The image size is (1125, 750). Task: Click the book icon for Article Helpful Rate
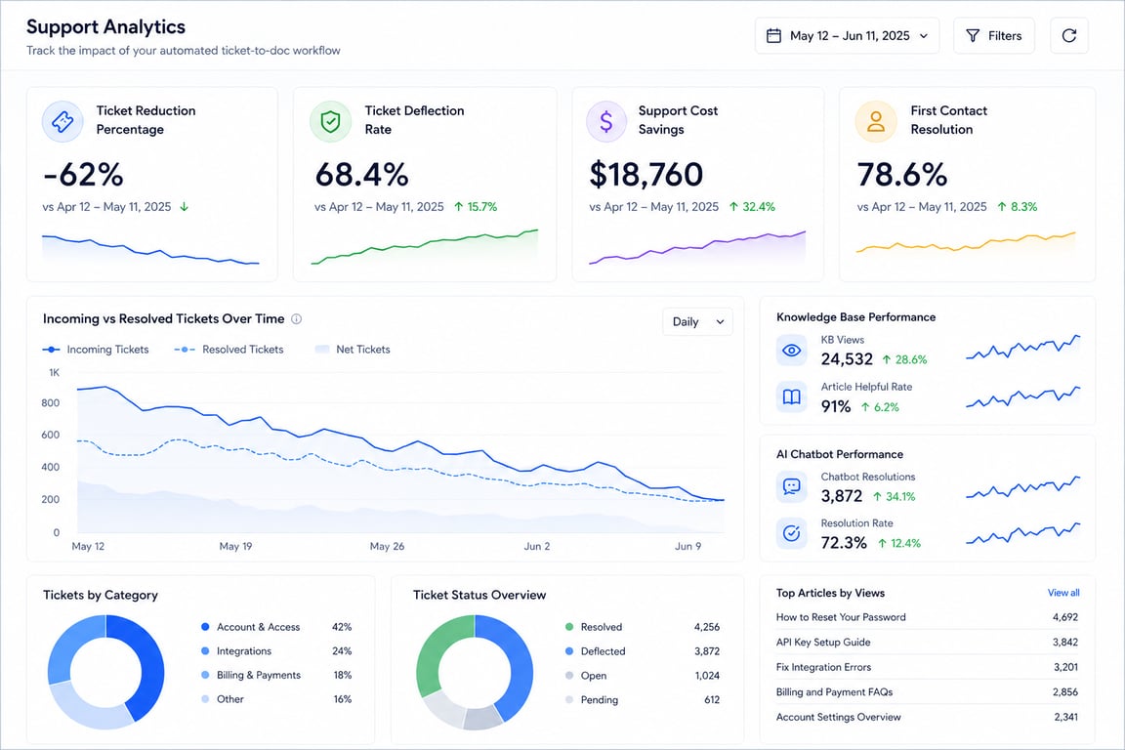791,396
